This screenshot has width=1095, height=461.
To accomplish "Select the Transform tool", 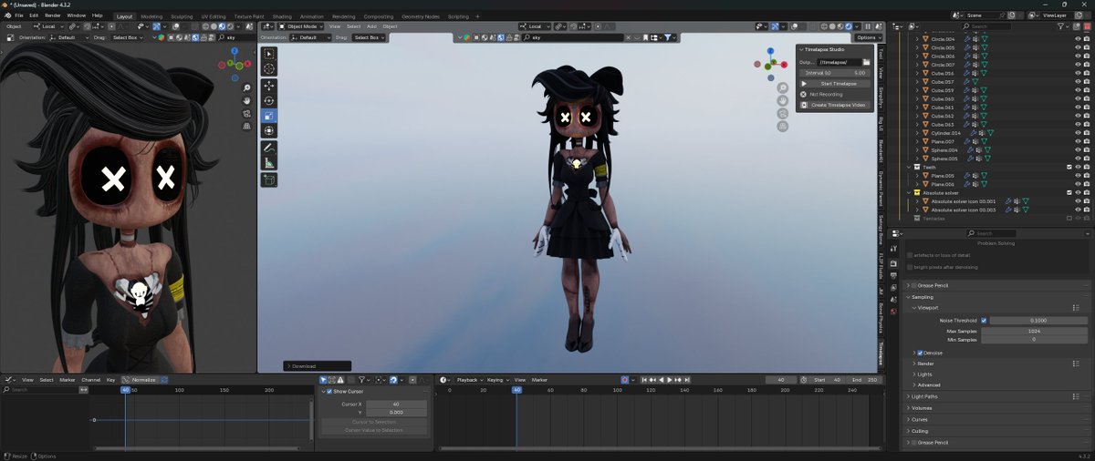I will tap(269, 130).
